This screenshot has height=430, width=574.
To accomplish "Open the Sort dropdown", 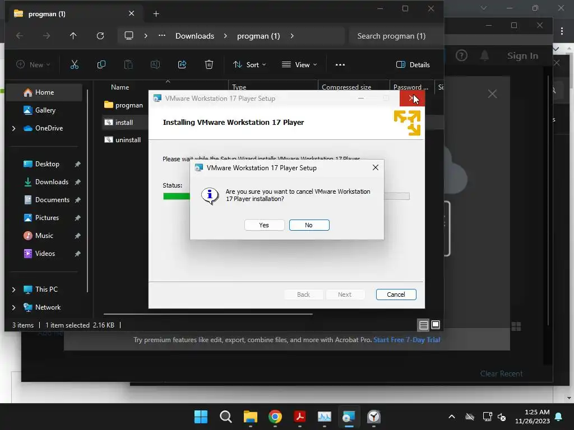I will 249,65.
